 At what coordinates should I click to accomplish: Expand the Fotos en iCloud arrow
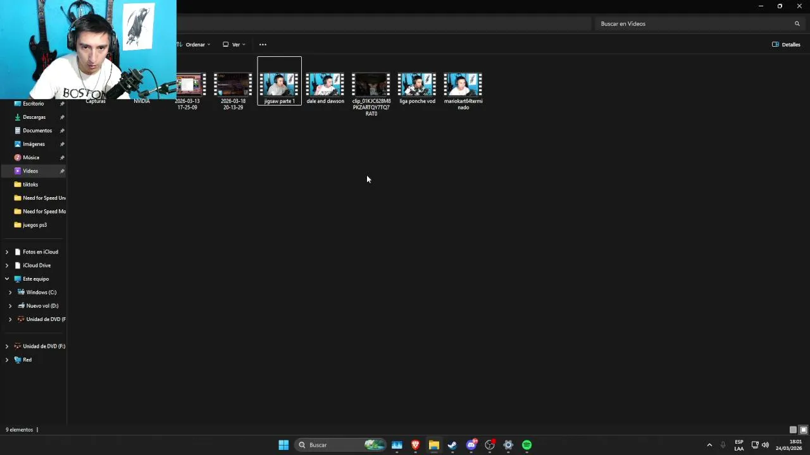click(x=7, y=252)
